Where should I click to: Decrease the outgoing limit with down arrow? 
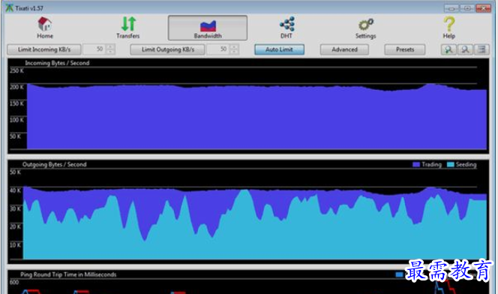(x=234, y=52)
